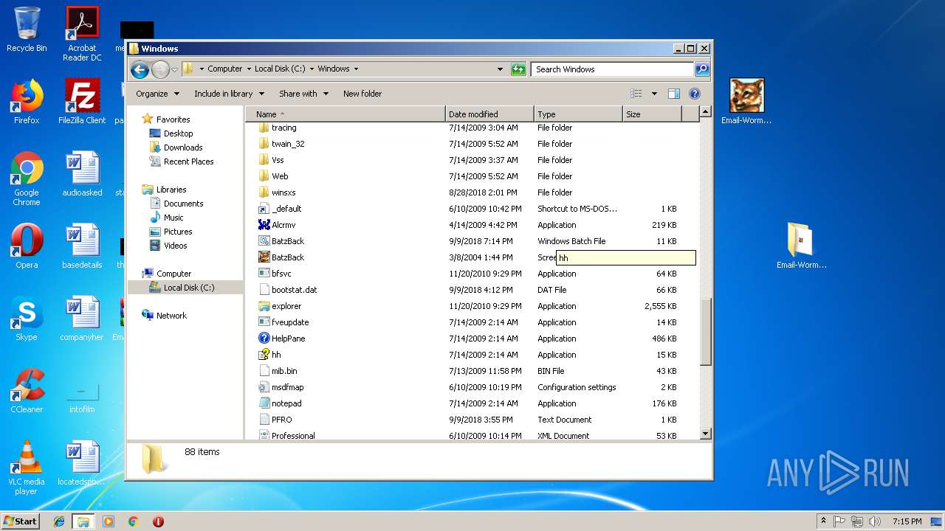Viewport: 945px width, 531px height.
Task: Click the Change your view icon
Action: 636,94
